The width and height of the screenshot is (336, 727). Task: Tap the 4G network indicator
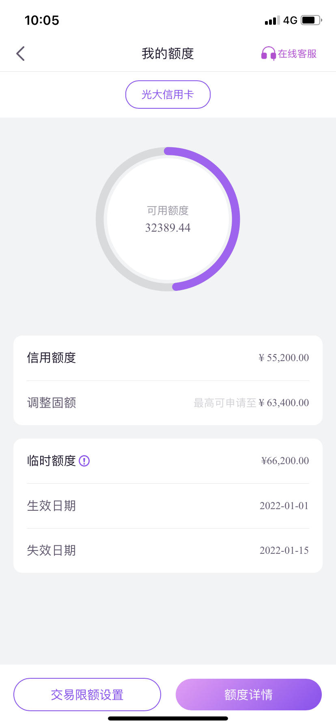click(x=290, y=20)
